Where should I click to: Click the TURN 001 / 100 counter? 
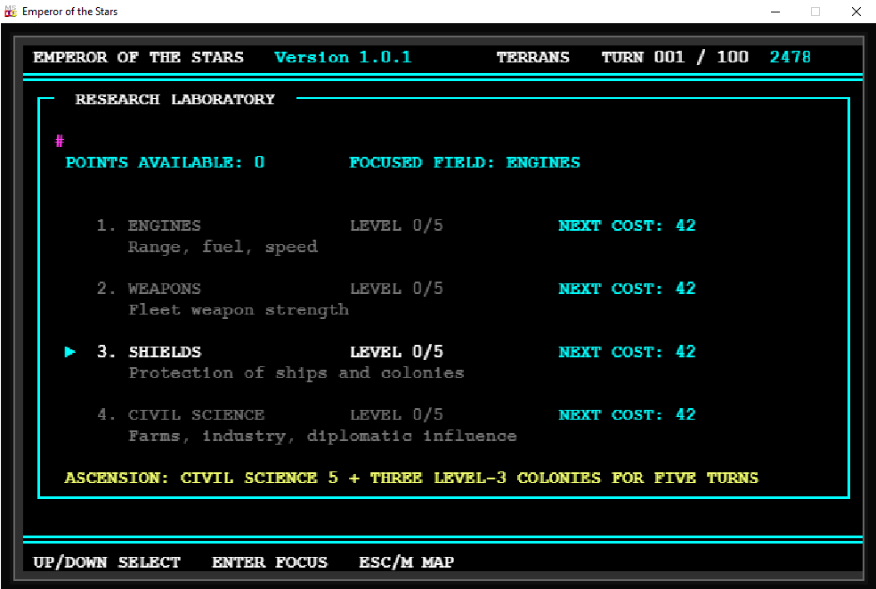click(x=675, y=58)
